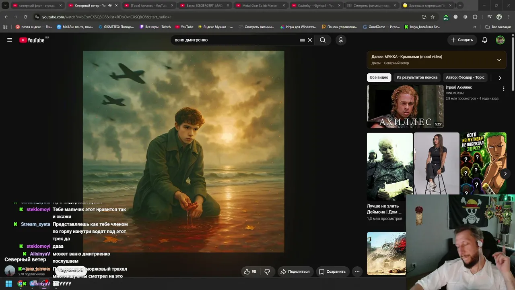Switch to Зловещие мертвецы tab

[x=427, y=6]
